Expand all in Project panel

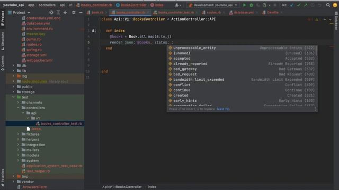[58, 13]
